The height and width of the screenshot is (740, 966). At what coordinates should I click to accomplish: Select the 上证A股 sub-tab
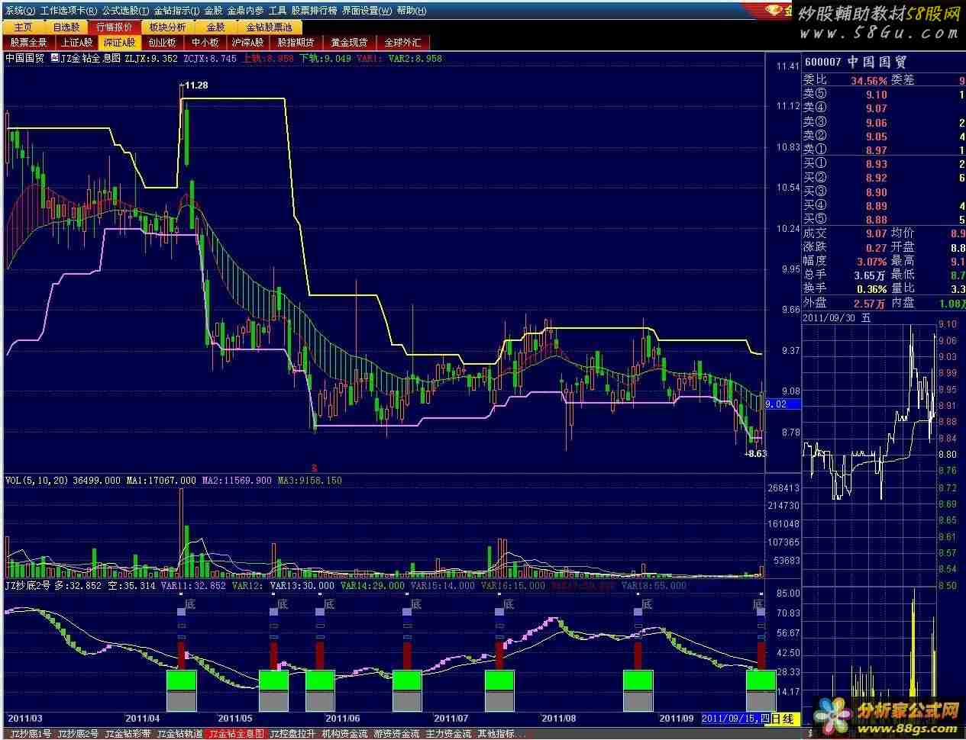[x=77, y=43]
